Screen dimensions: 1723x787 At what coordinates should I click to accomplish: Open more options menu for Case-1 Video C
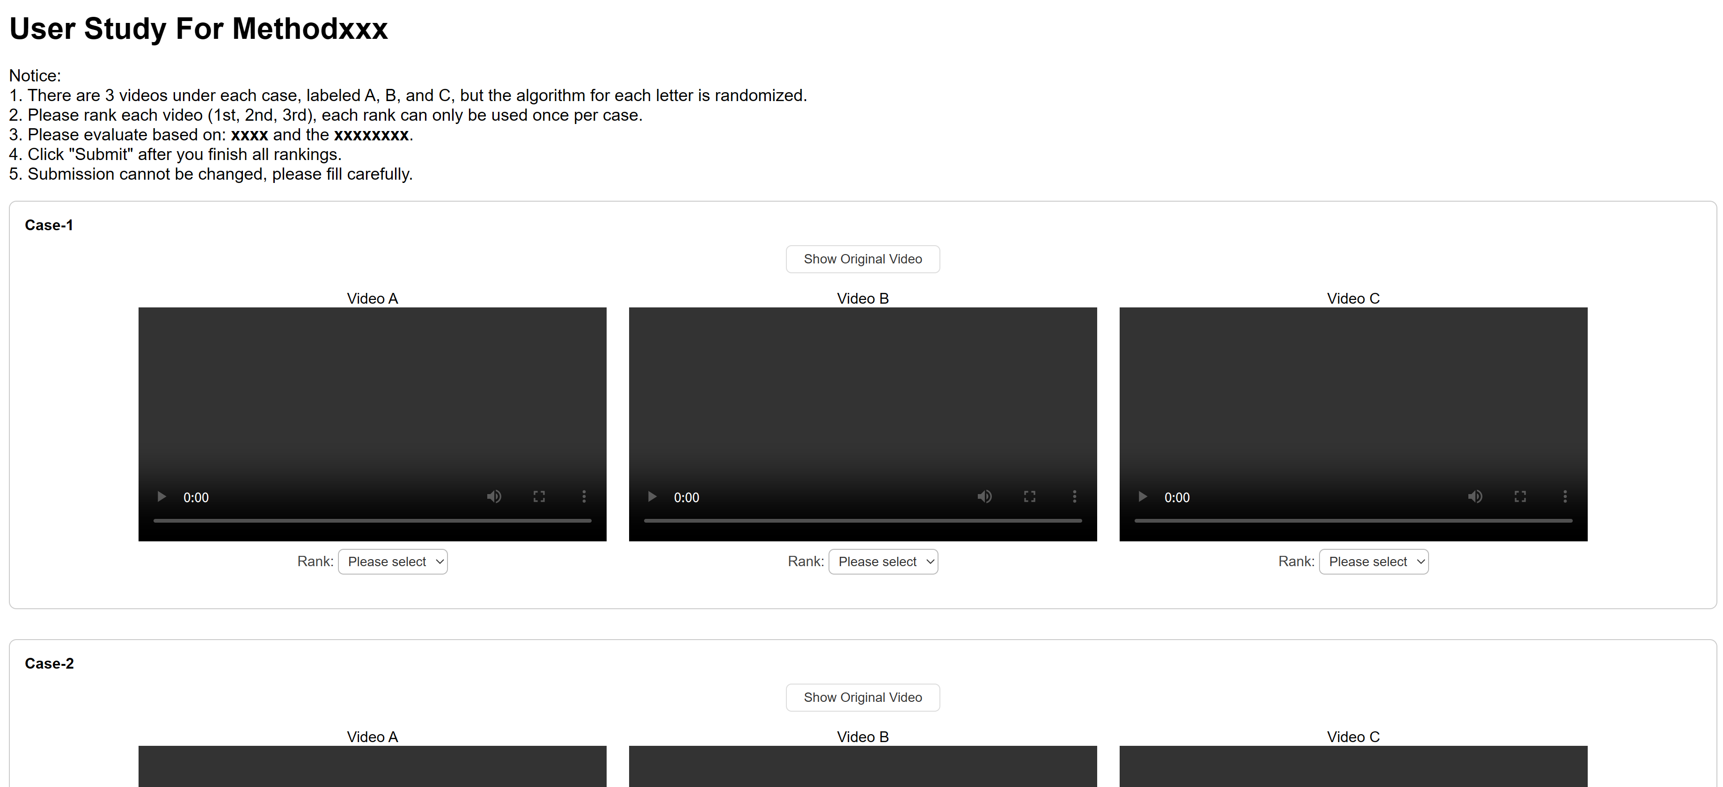coord(1564,497)
